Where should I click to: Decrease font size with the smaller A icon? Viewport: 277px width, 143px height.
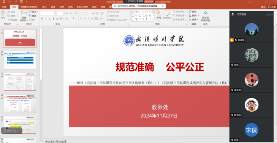[x=71, y=13]
